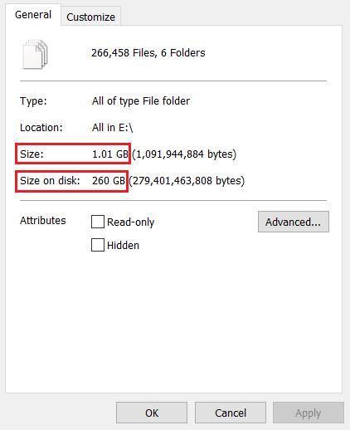Switch to the Customize tab
The height and width of the screenshot is (430, 350).
90,17
